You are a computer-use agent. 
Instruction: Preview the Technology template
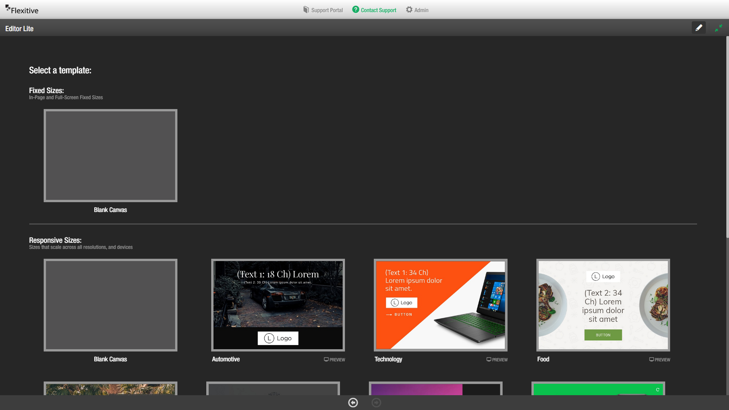(497, 359)
